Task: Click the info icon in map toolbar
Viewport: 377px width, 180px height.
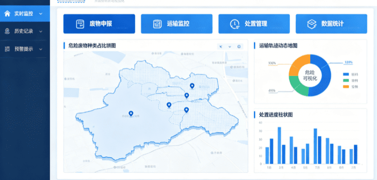Action: point(239,47)
